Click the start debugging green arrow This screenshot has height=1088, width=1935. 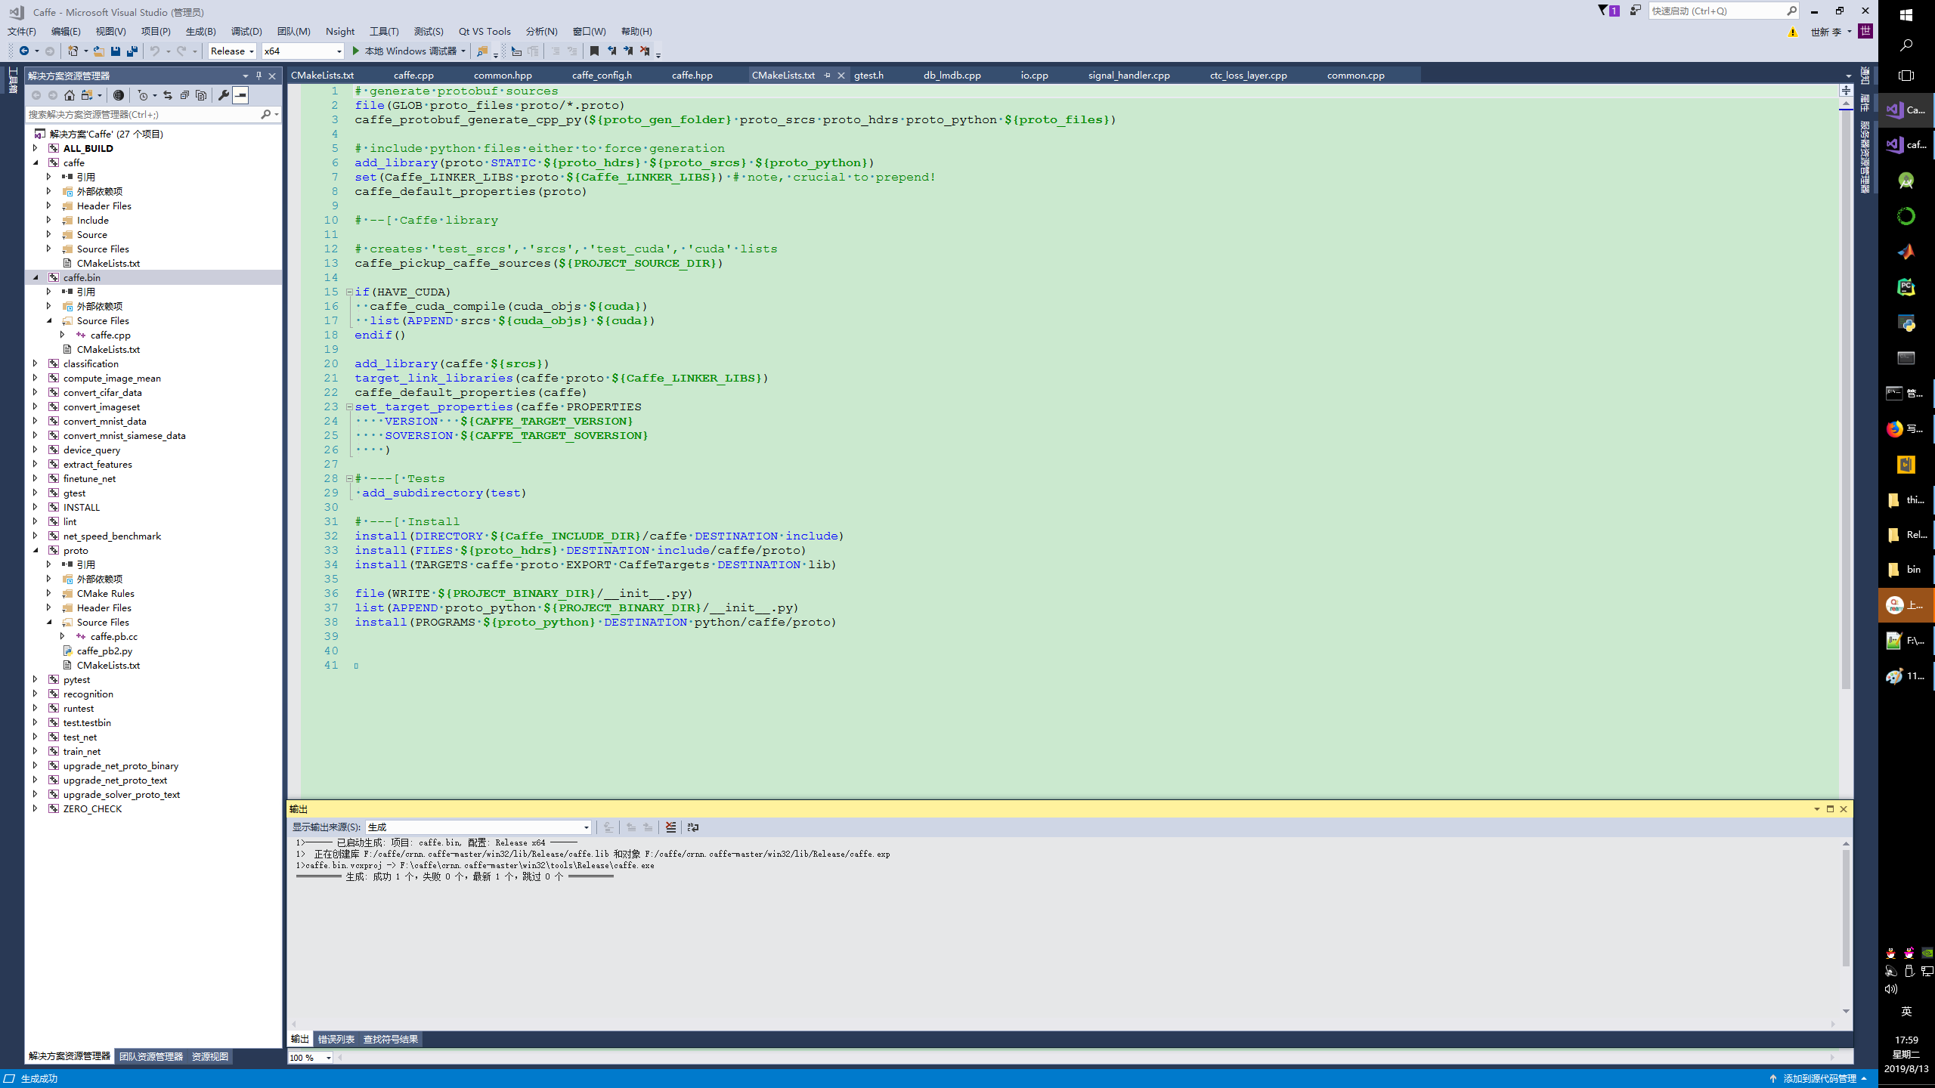(356, 51)
